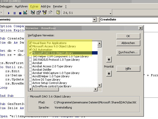Open the Extras menu
Screen dimensions: 158x119
coord(34,6)
